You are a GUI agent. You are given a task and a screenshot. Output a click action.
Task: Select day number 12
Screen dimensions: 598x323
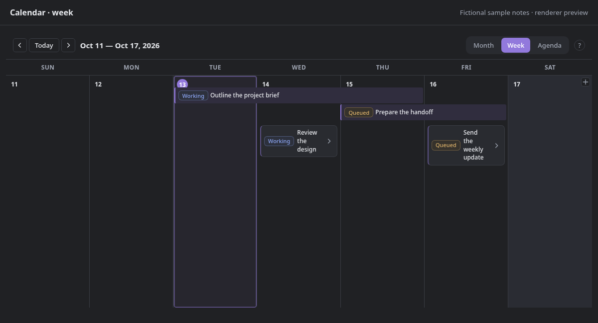coord(98,84)
